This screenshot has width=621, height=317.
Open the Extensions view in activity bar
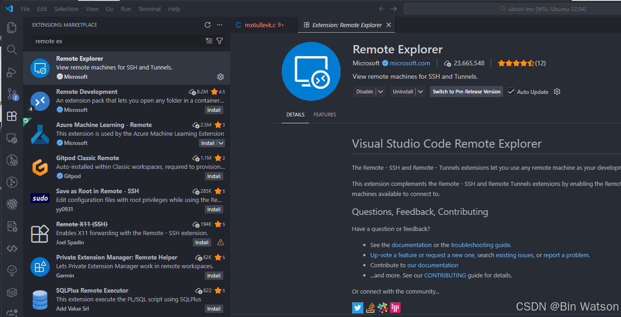click(x=12, y=116)
